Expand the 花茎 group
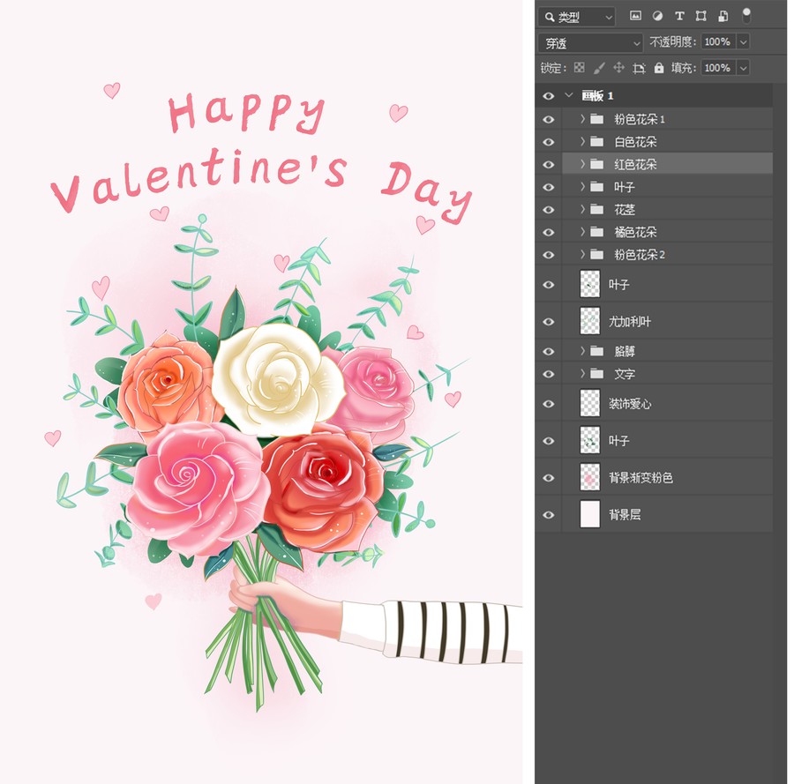This screenshot has width=794, height=784. coord(582,209)
